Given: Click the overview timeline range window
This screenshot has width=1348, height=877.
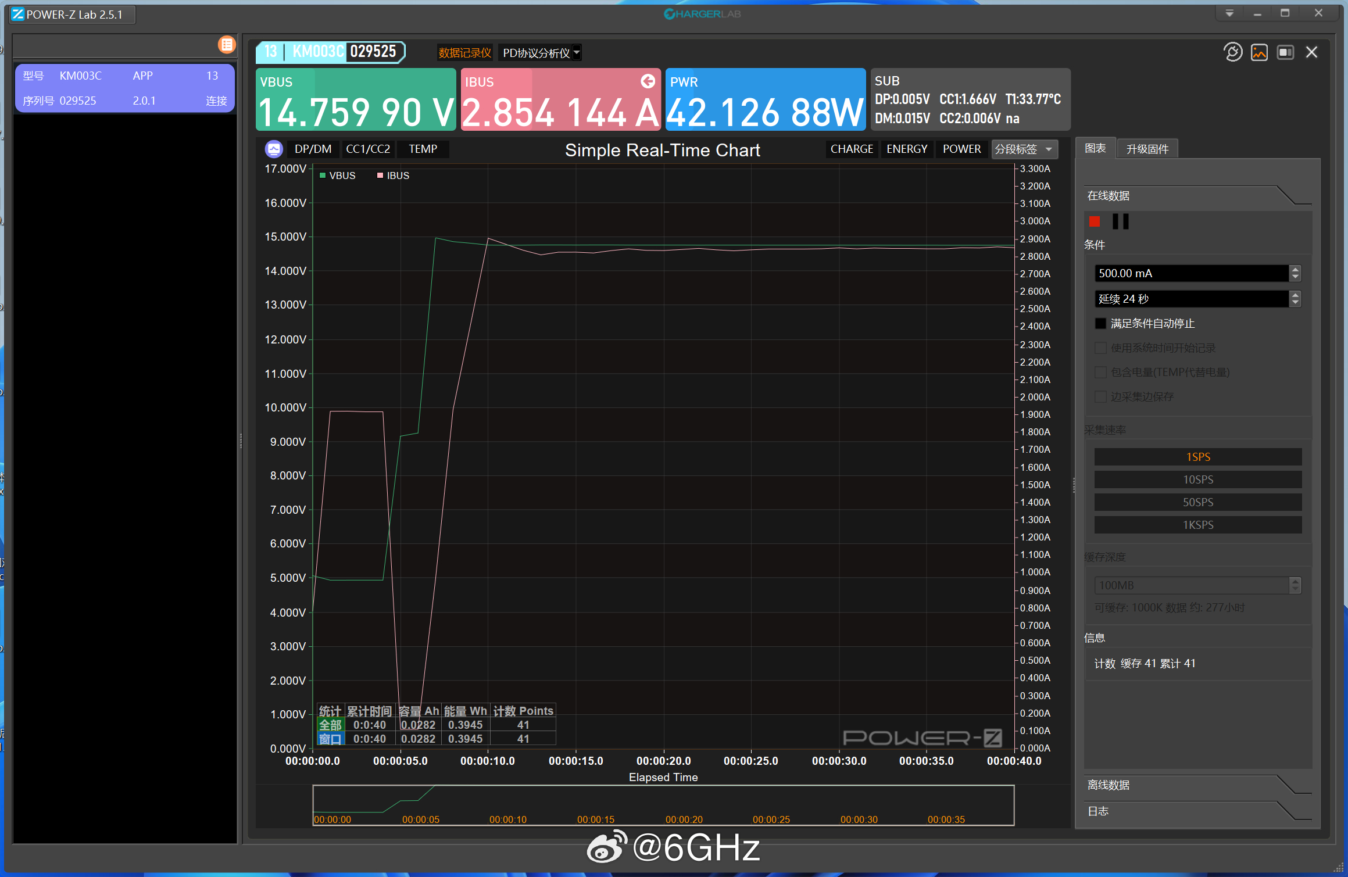Looking at the screenshot, I should click(663, 805).
